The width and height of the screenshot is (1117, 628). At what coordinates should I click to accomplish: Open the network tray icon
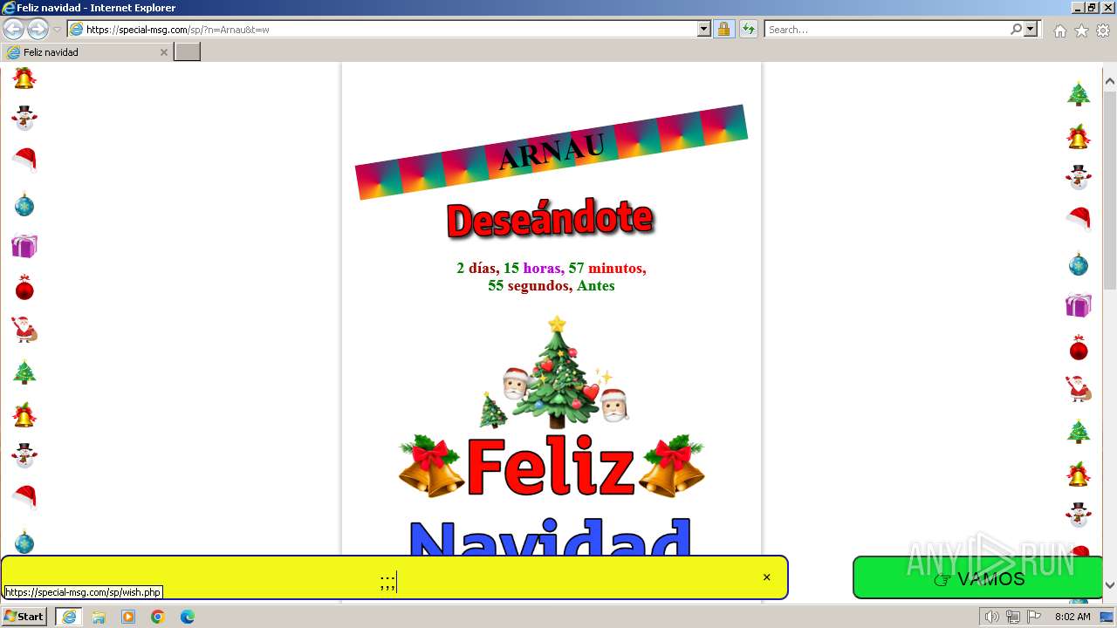click(x=1013, y=617)
